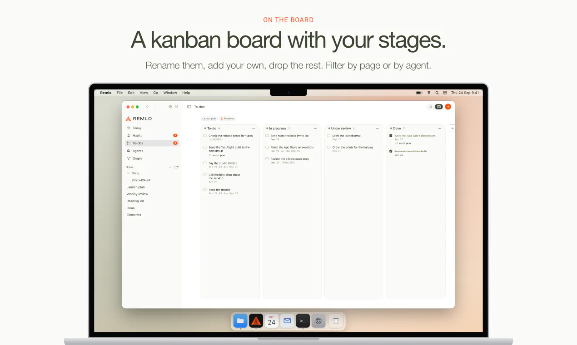Open the Mail icon in dock
The image size is (577, 345).
pos(287,321)
